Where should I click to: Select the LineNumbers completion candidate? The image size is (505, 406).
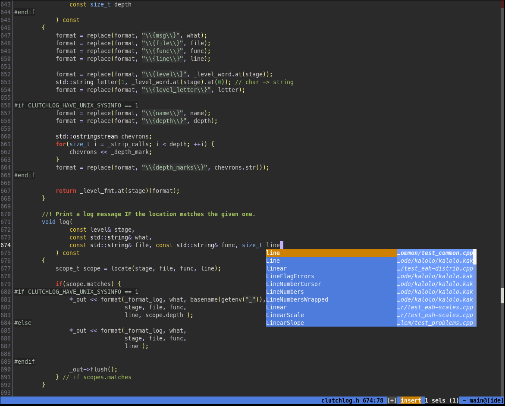click(285, 292)
